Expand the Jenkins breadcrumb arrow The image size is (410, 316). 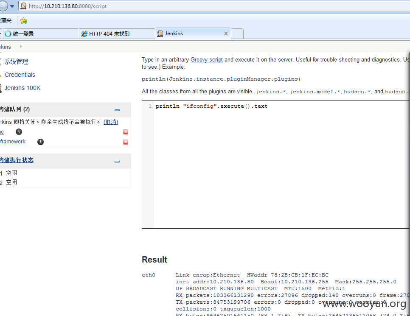21,47
